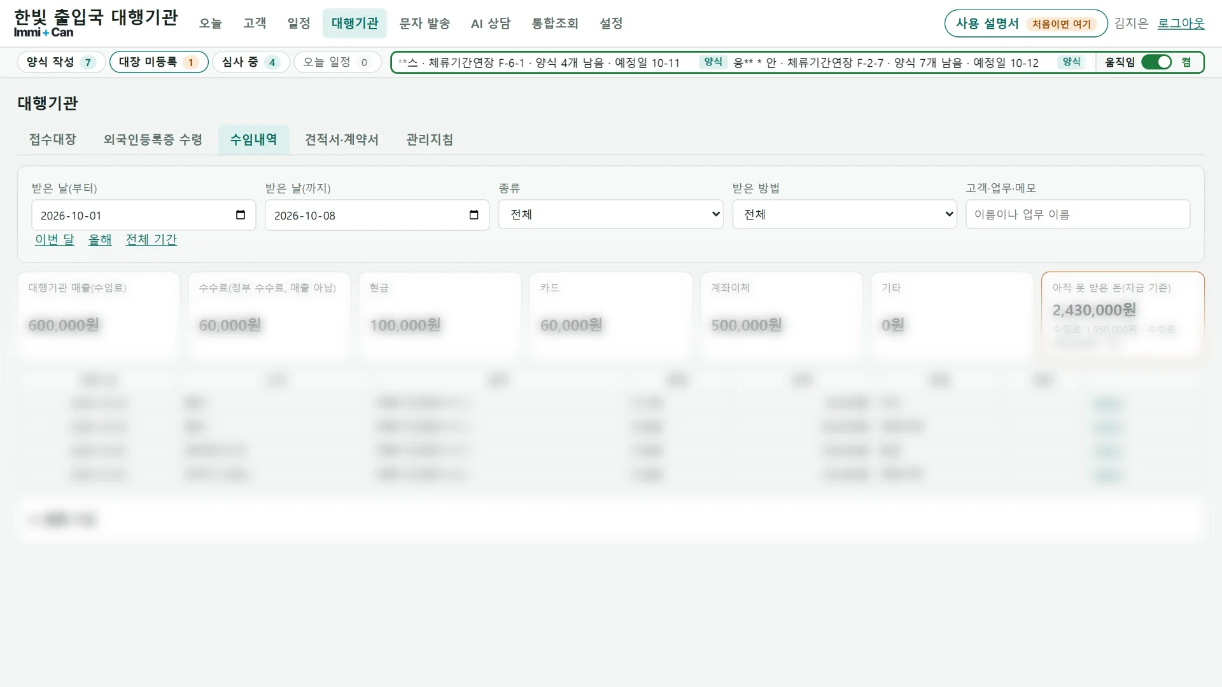Open the 대장 미등록 1 filter chip
The width and height of the screenshot is (1222, 687).
[x=158, y=62]
